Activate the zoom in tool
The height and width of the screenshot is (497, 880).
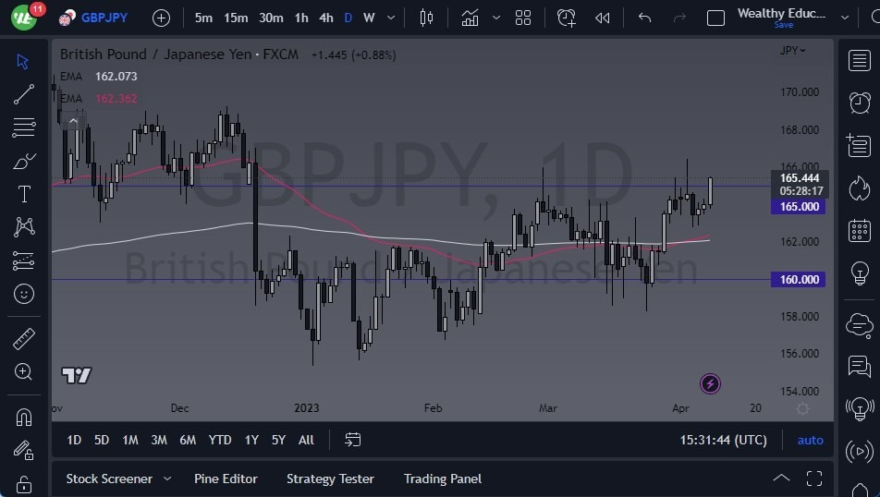[x=23, y=372]
